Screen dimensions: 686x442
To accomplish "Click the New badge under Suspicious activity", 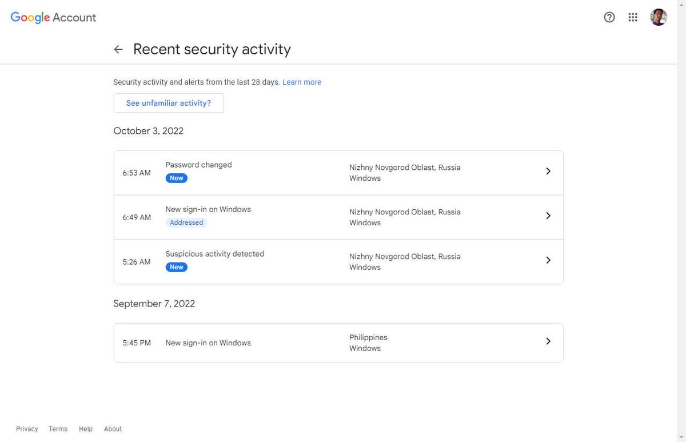I will [x=177, y=267].
